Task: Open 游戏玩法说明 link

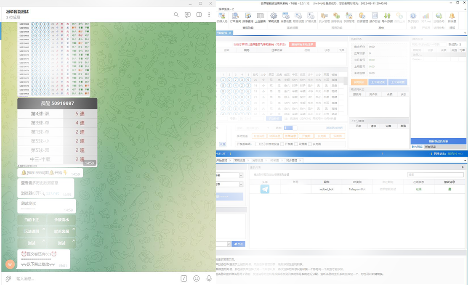Action: [x=334, y=128]
